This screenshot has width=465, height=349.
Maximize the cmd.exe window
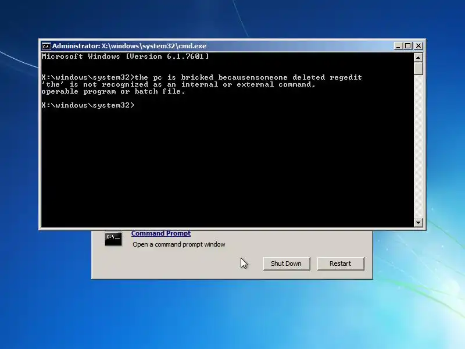click(x=408, y=46)
